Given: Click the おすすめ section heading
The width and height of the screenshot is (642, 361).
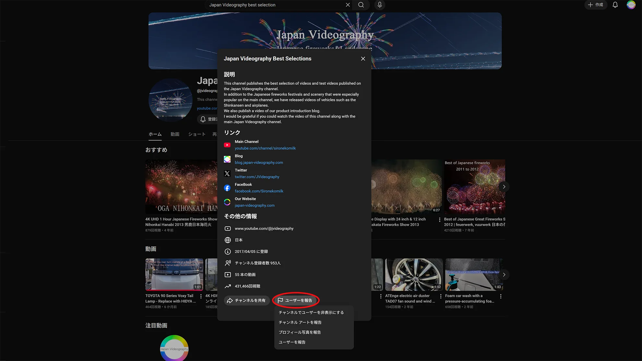Looking at the screenshot, I should [156, 150].
